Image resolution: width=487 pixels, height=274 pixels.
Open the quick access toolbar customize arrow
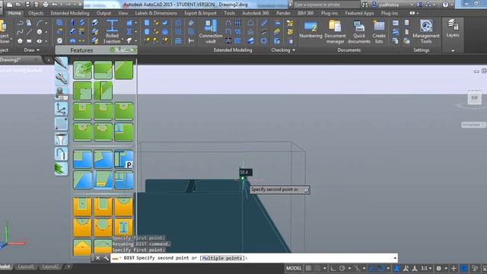[x=80, y=5]
